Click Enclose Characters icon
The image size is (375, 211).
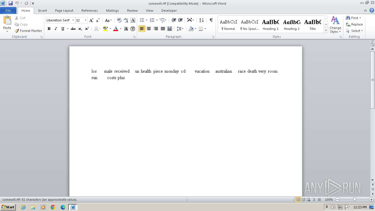[x=133, y=29]
